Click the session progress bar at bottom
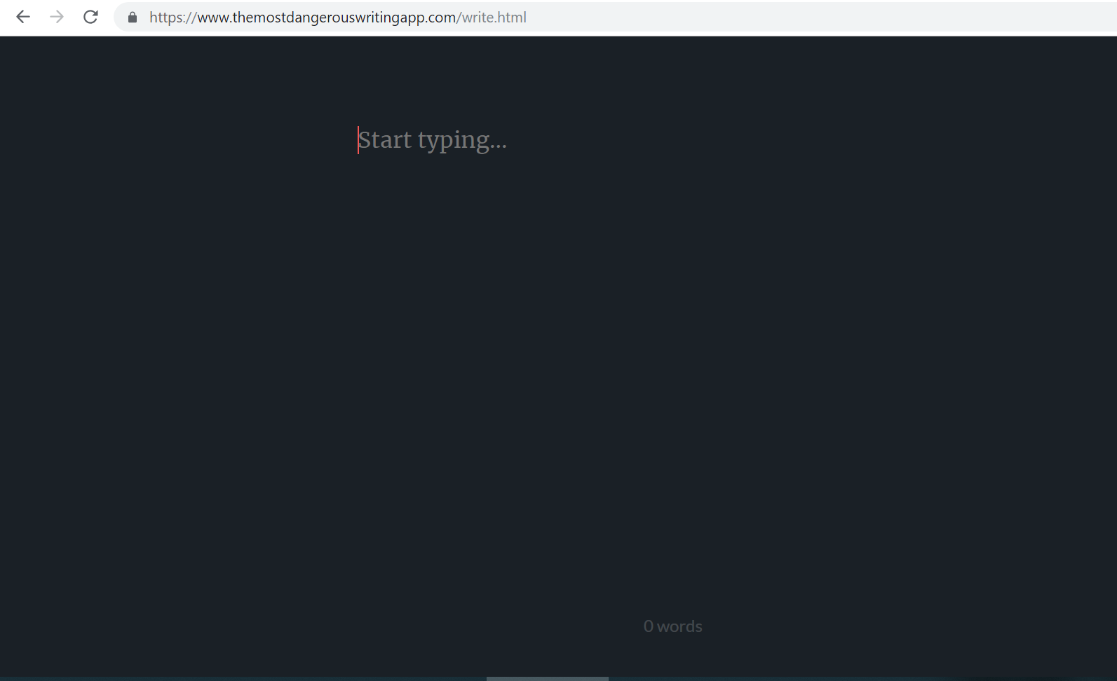The height and width of the screenshot is (681, 1117). tap(548, 678)
